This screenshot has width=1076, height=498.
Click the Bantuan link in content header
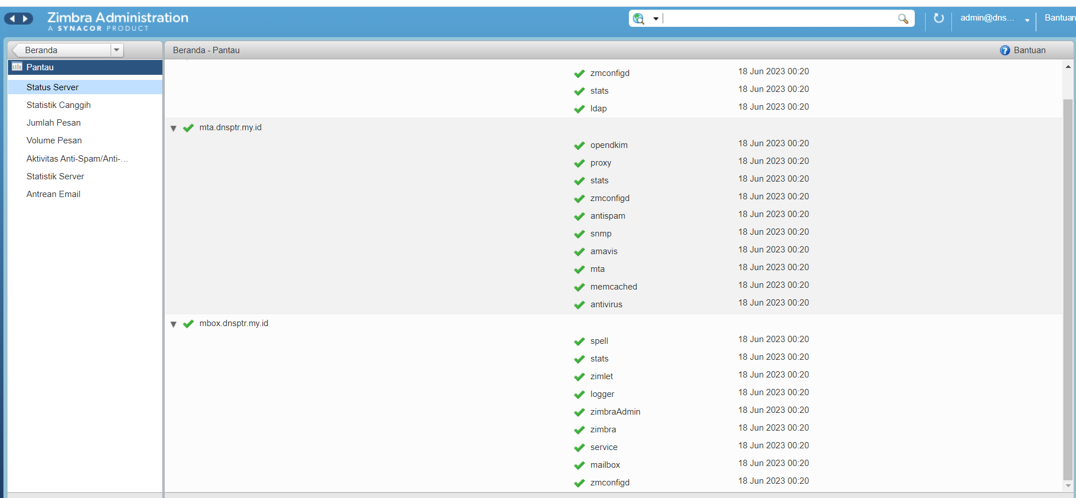coord(1029,50)
